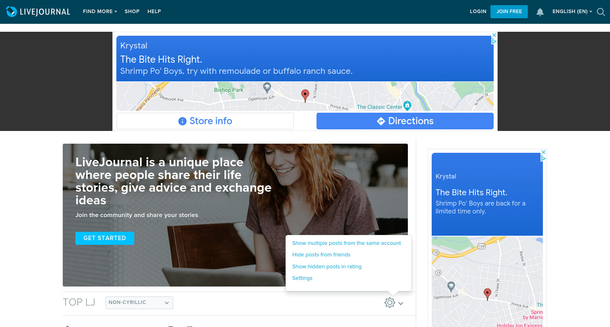The height and width of the screenshot is (327, 610).
Task: Choose Settings in the popup menu
Action: pyautogui.click(x=302, y=278)
